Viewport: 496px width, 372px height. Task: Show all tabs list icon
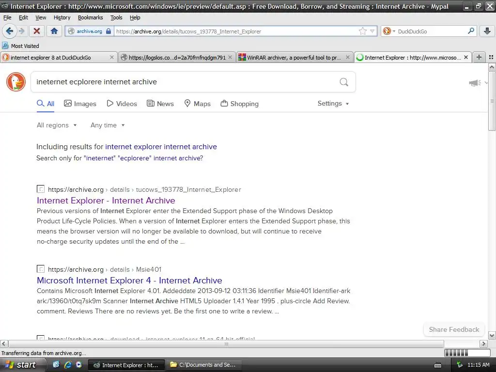(491, 57)
